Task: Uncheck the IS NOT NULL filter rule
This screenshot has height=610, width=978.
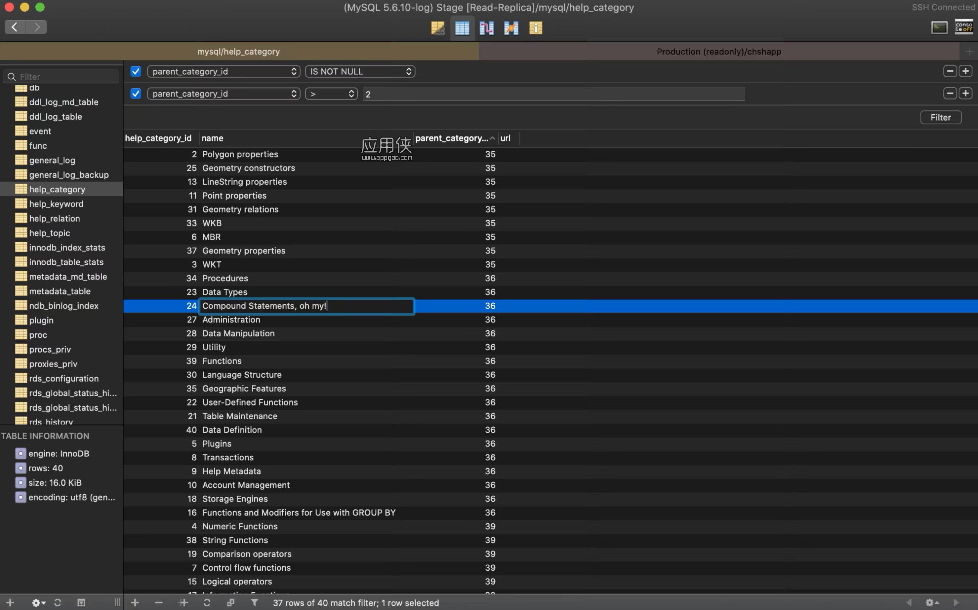Action: [x=136, y=71]
